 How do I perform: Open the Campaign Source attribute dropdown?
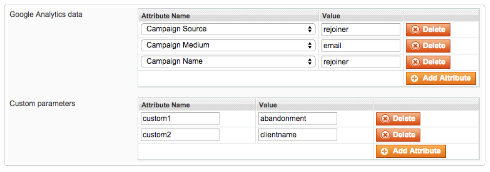[x=228, y=29]
